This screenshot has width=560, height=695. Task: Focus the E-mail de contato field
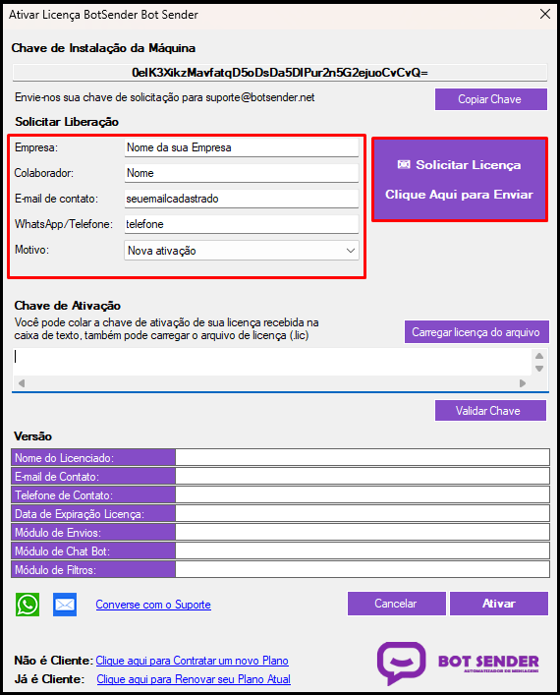tap(242, 199)
